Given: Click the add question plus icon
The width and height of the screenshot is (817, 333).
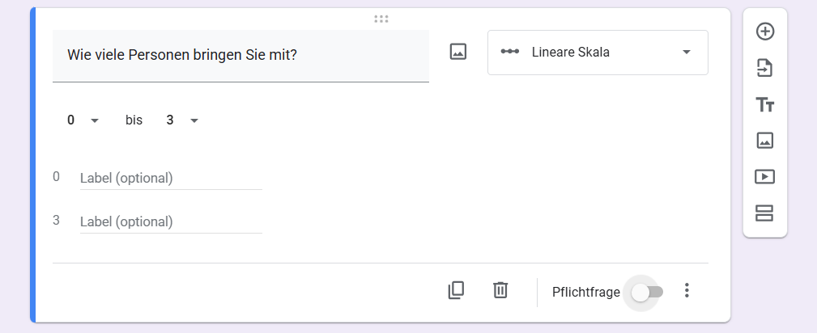Looking at the screenshot, I should click(x=764, y=32).
